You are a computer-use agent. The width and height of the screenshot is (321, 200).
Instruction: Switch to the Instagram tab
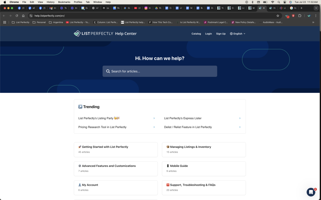point(148,8)
